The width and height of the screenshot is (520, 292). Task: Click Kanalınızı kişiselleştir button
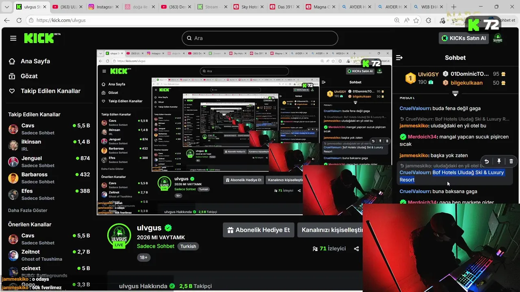[x=330, y=230]
